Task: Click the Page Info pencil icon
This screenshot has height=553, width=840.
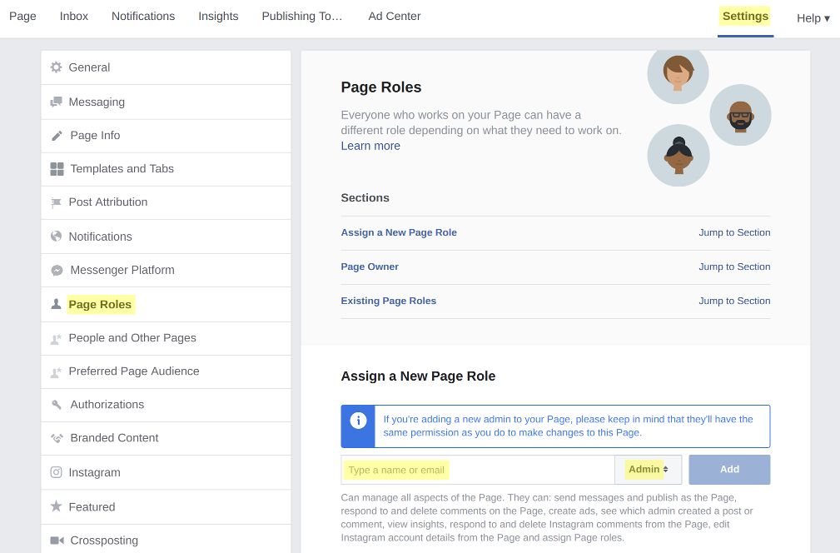Action: point(57,136)
